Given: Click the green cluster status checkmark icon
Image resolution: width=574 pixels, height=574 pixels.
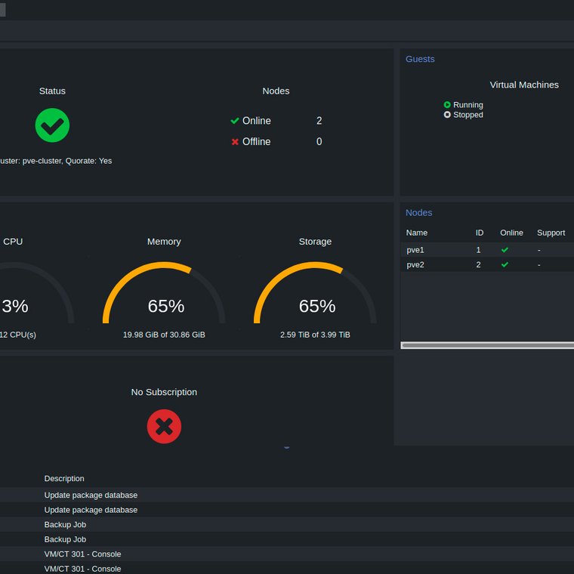Looking at the screenshot, I should tap(52, 125).
